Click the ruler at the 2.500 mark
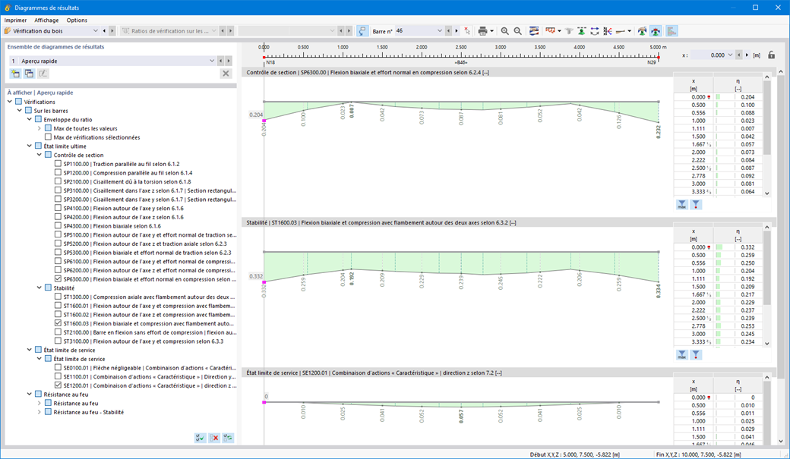790x459 pixels. (461, 55)
